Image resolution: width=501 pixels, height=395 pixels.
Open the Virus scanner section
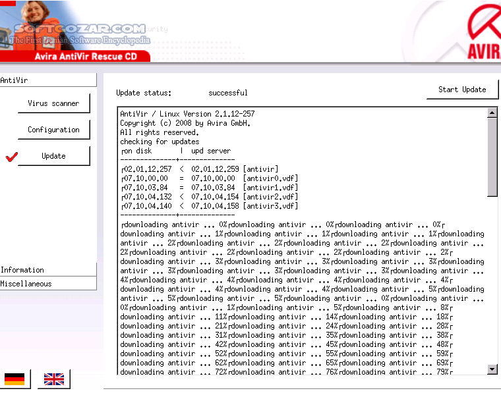tap(53, 103)
